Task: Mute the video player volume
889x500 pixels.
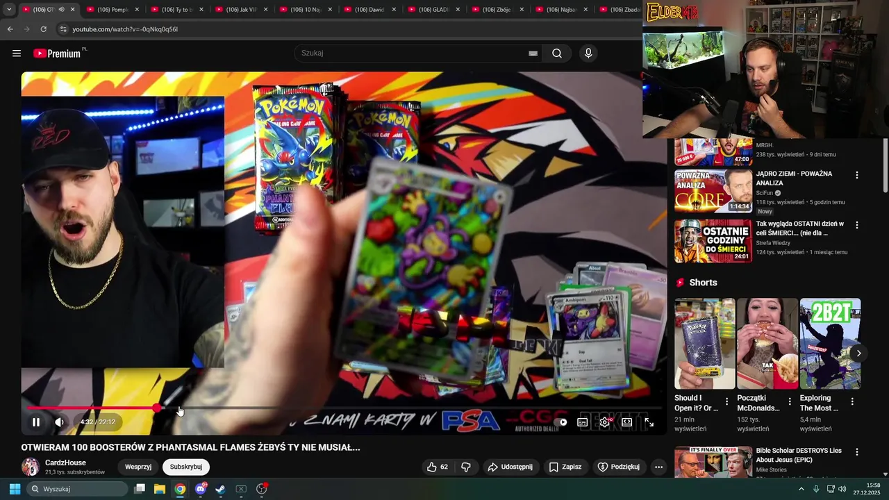Action: 60,422
